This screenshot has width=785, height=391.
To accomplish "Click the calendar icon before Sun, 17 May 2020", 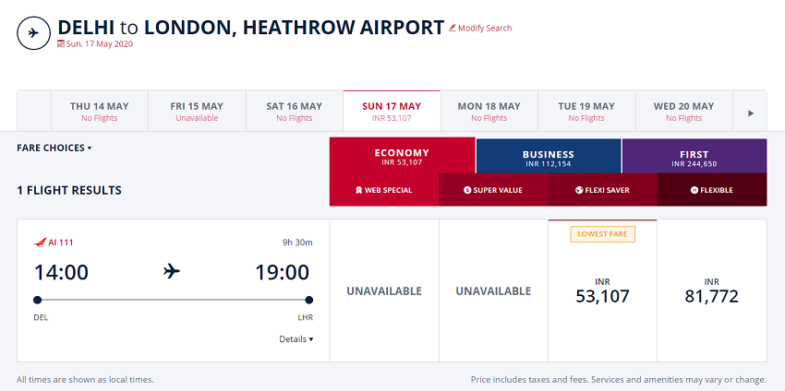I will [61, 43].
